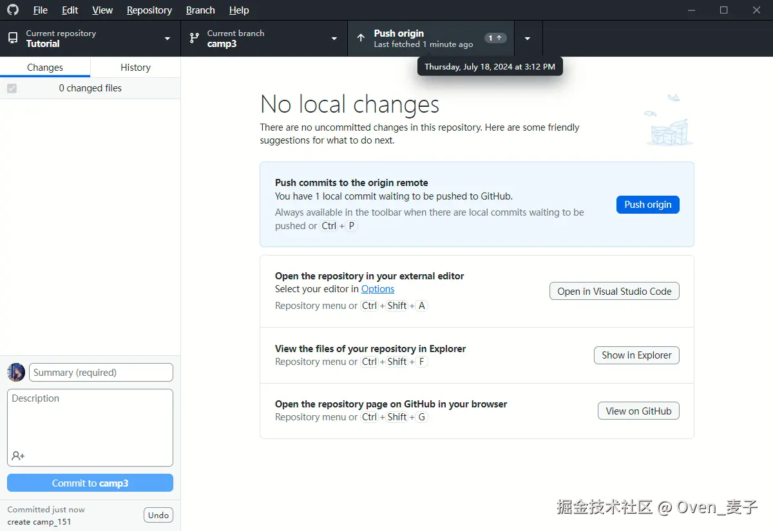Image resolution: width=773 pixels, height=531 pixels.
Task: Switch to the History tab
Action: click(135, 67)
